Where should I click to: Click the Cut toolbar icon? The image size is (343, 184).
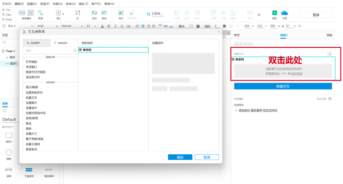coord(4,10)
